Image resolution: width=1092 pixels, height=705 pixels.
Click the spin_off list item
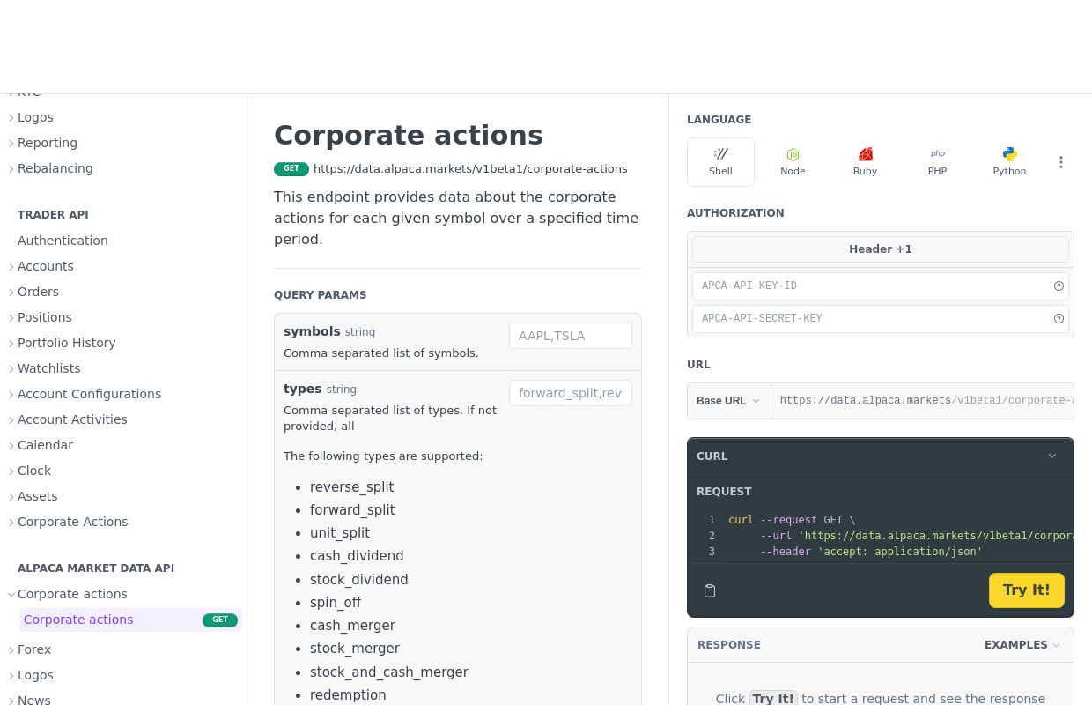(x=336, y=603)
